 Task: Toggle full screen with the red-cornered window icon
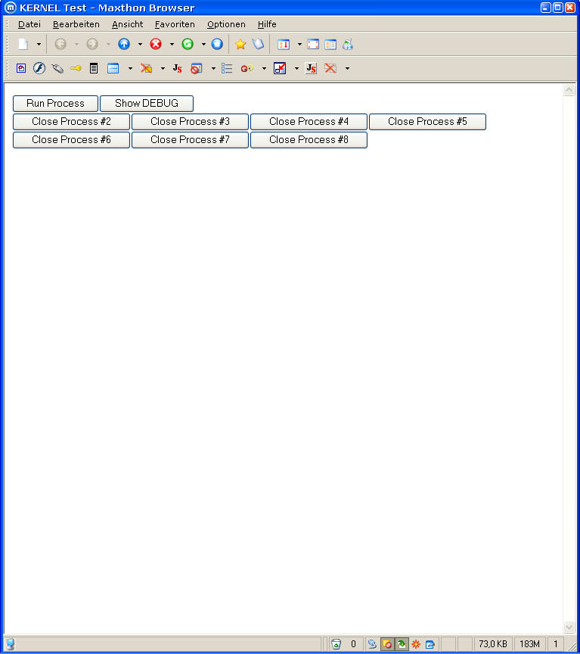tap(313, 44)
